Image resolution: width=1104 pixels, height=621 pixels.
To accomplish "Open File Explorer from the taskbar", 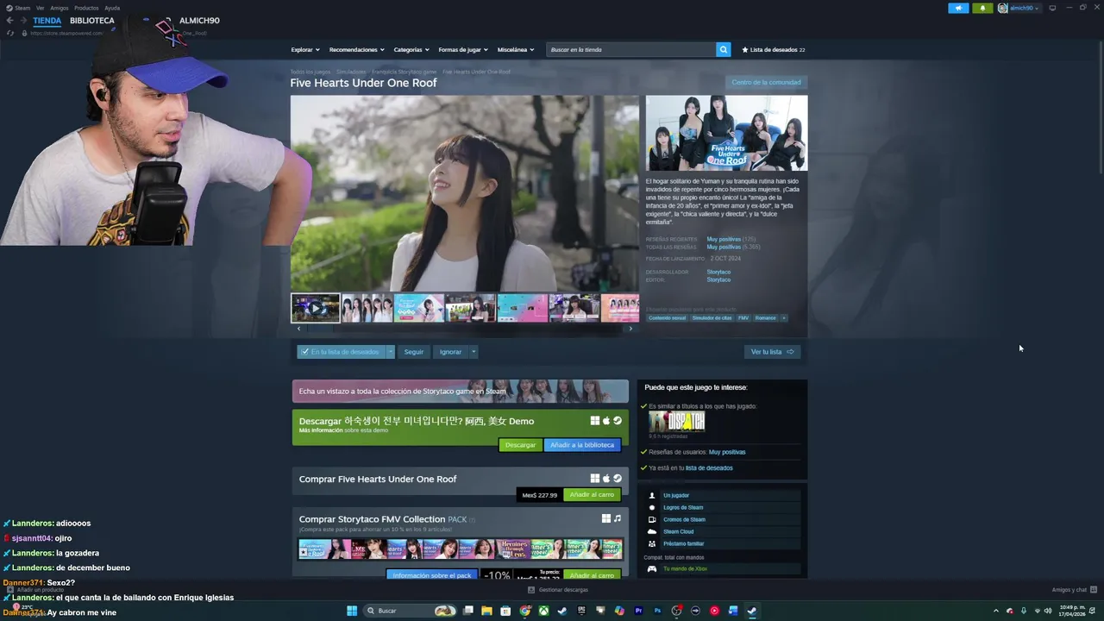I will [x=487, y=611].
